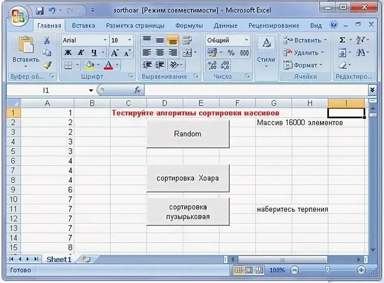The height and width of the screenshot is (283, 384).
Task: Open Excel help question mark
Action: coord(333,25)
